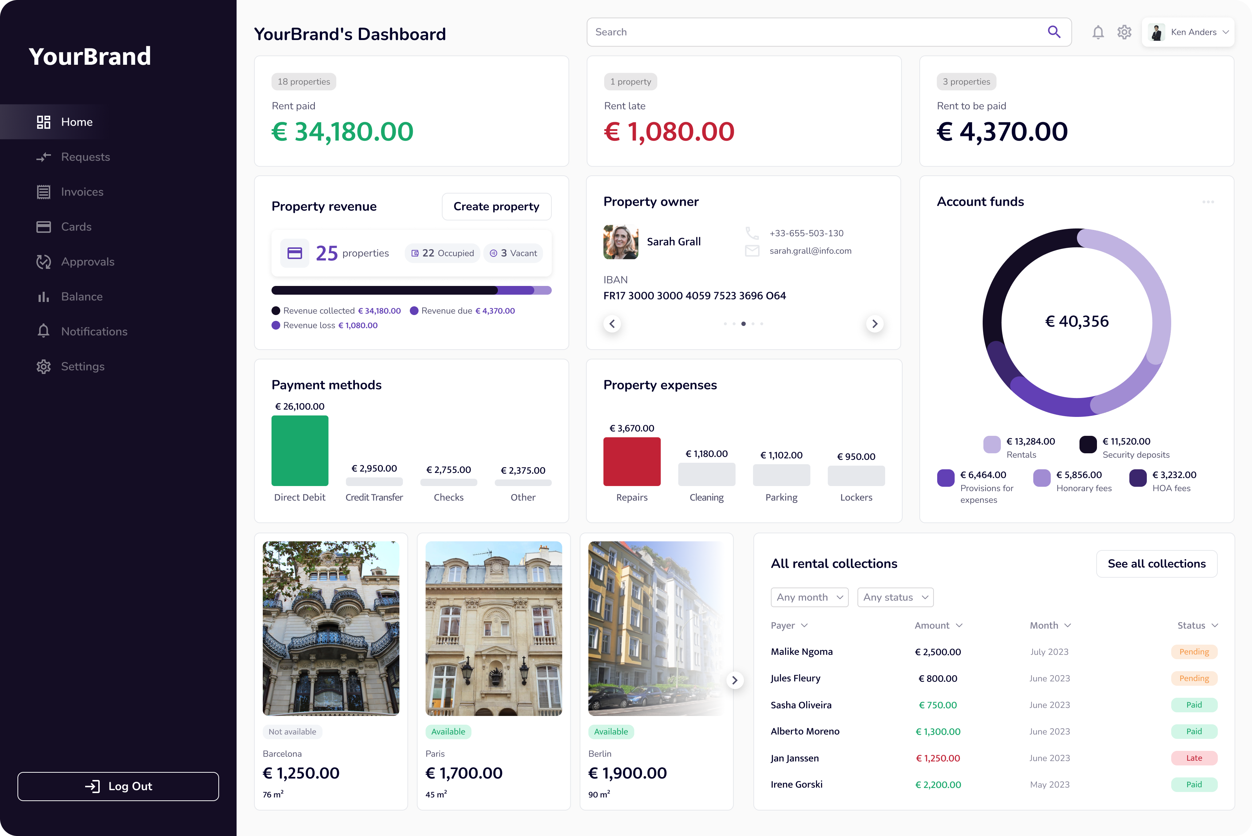Open Account funds three-dot menu

coord(1208,202)
